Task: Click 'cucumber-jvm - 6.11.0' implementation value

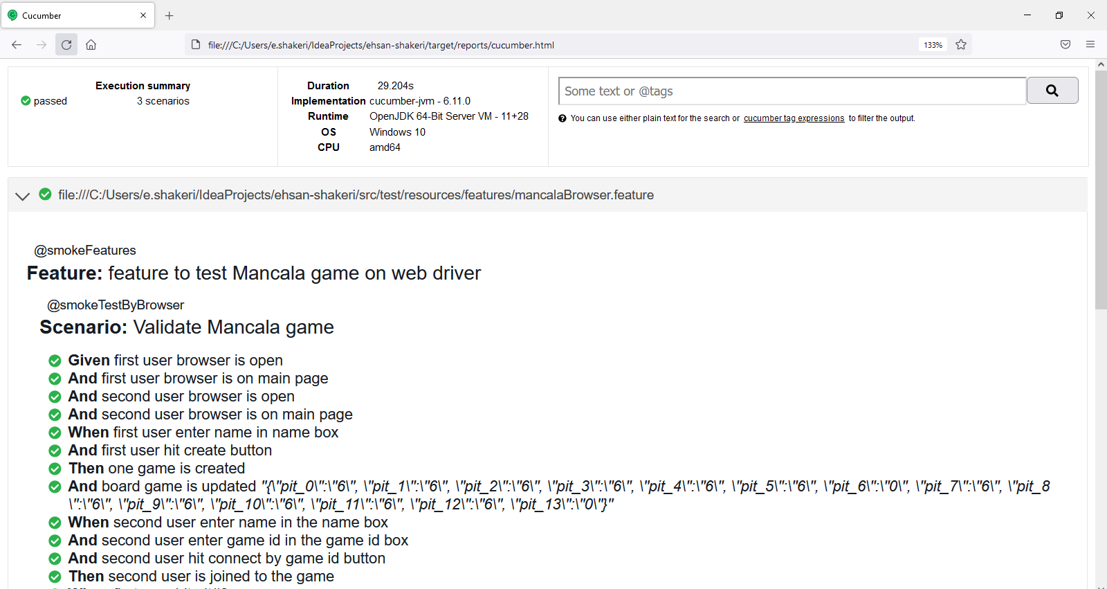Action: tap(420, 101)
